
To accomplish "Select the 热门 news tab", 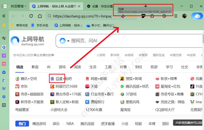I will click(22, 124).
